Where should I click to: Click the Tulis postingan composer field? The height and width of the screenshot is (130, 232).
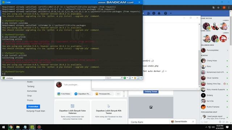71,84
